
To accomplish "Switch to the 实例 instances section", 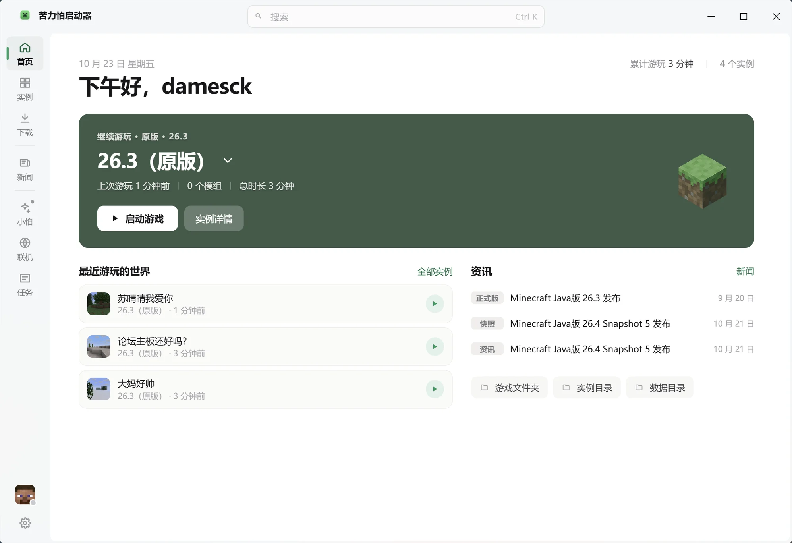I will pos(25,89).
